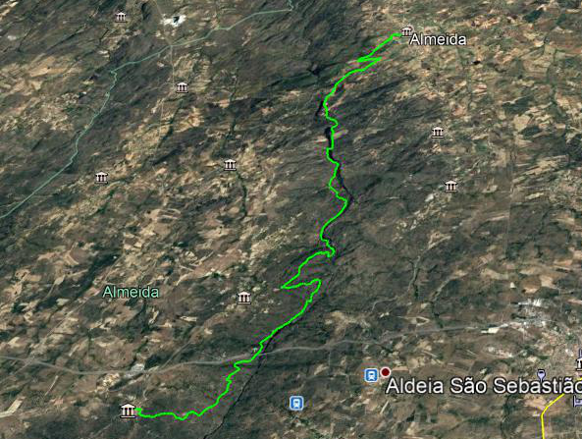Click the Aldeia São Sebastião place label
This screenshot has width=582, height=439.
[x=484, y=386]
